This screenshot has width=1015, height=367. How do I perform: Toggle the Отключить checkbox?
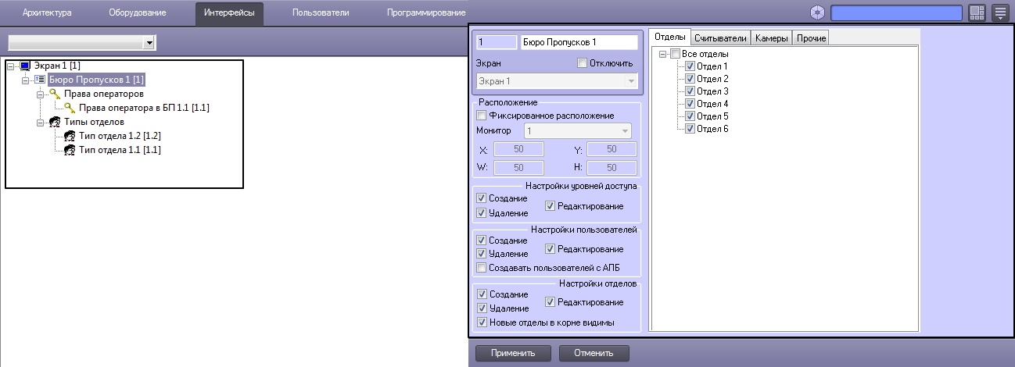(581, 62)
